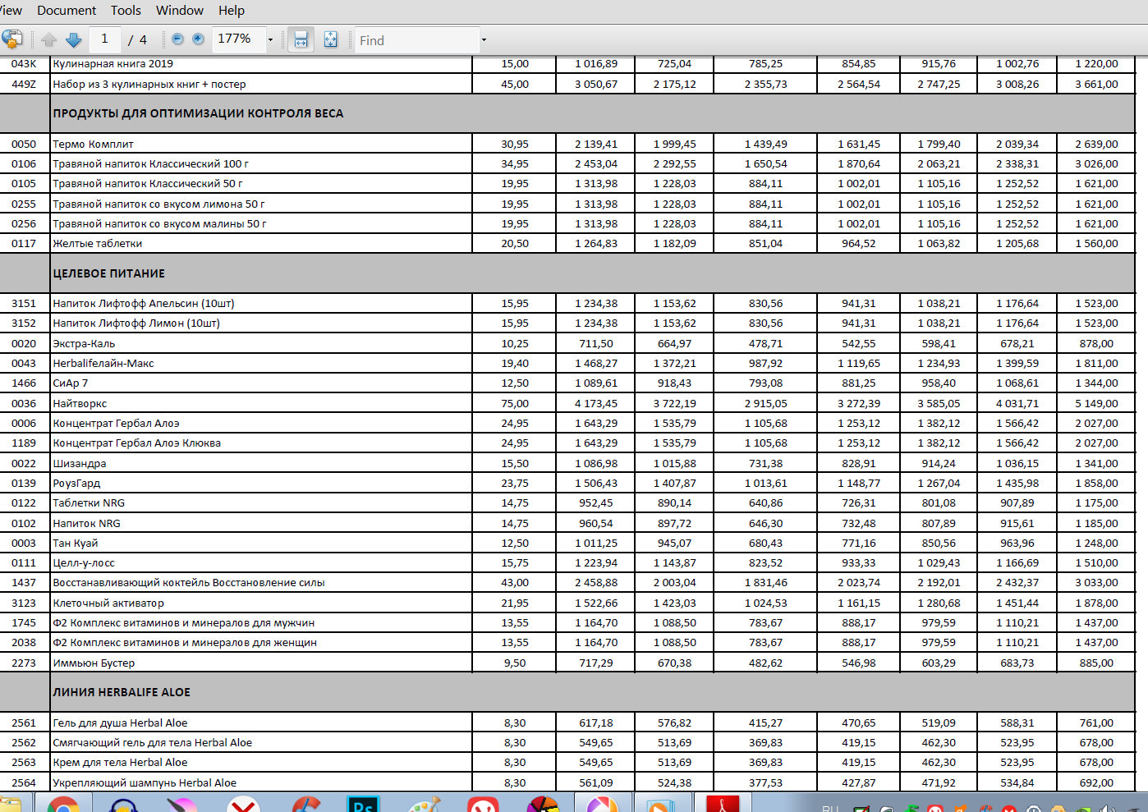Viewport: 1148px width, 812px height.
Task: Click the zoom percentage value field
Action: point(238,39)
